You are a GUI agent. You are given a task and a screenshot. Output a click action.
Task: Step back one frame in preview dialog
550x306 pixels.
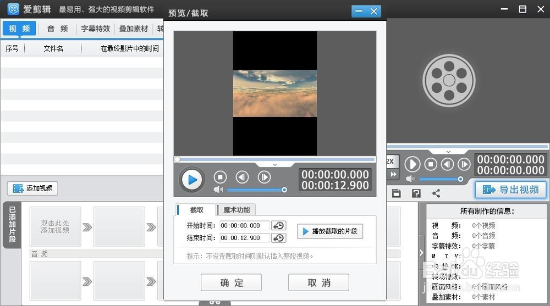click(242, 177)
